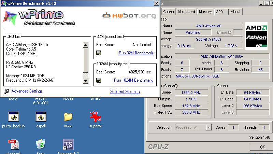Screen dimensions: 273x154
Task: Click the Palomino code name field
Action: tap(193, 32)
